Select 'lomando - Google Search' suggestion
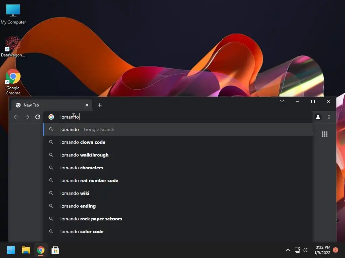The width and height of the screenshot is (345, 258). 178,129
